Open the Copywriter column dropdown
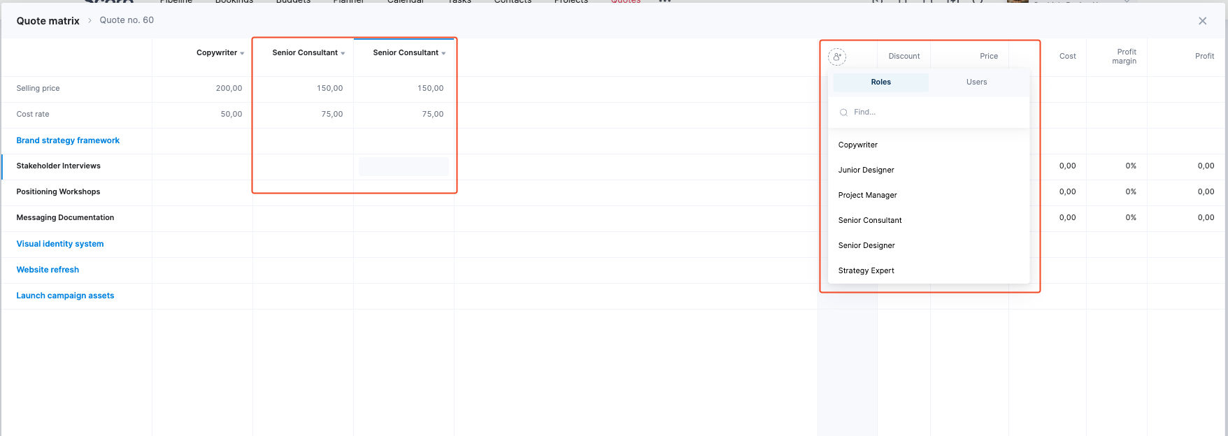Image resolution: width=1228 pixels, height=436 pixels. click(x=242, y=53)
